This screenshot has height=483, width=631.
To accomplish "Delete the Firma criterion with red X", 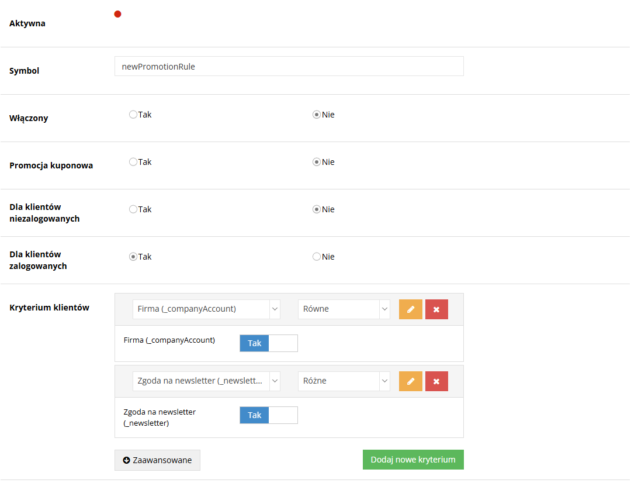I will [x=436, y=309].
